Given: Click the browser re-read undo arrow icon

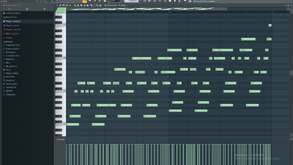Looking at the screenshot, I should coord(6,6).
